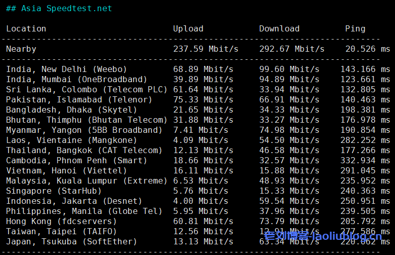Click Myanmar, Yangon (5BB Broadband) location
Viewport: 395px width, 255px height.
pyautogui.click(x=84, y=130)
